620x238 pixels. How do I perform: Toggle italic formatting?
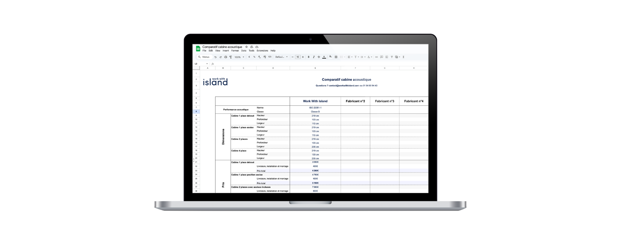coord(314,57)
